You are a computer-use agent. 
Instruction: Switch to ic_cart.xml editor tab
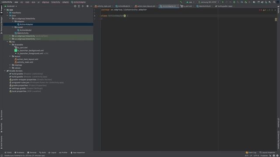pyautogui.click(x=186, y=6)
